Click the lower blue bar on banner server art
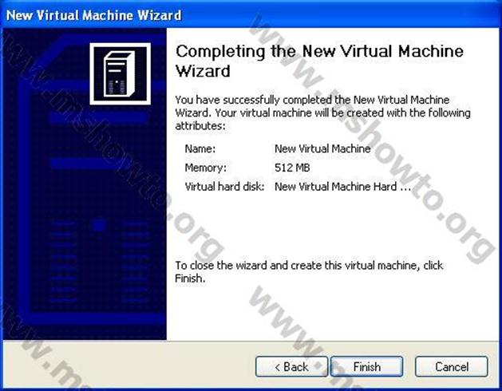This screenshot has width=502, height=391. click(x=85, y=163)
